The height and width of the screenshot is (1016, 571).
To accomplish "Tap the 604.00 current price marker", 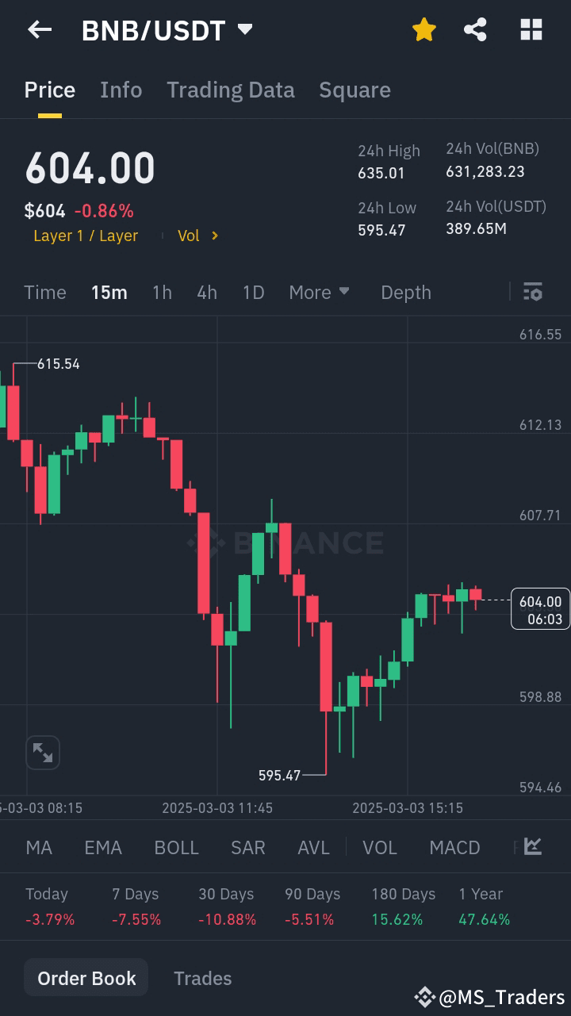I will [540, 610].
